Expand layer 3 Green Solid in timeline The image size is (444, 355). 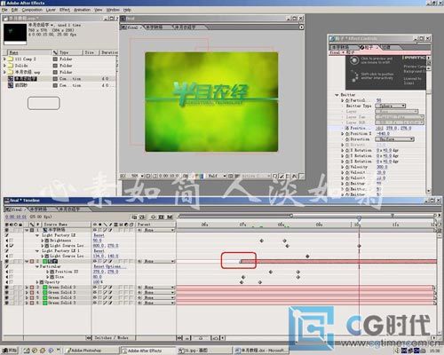pos(27,288)
